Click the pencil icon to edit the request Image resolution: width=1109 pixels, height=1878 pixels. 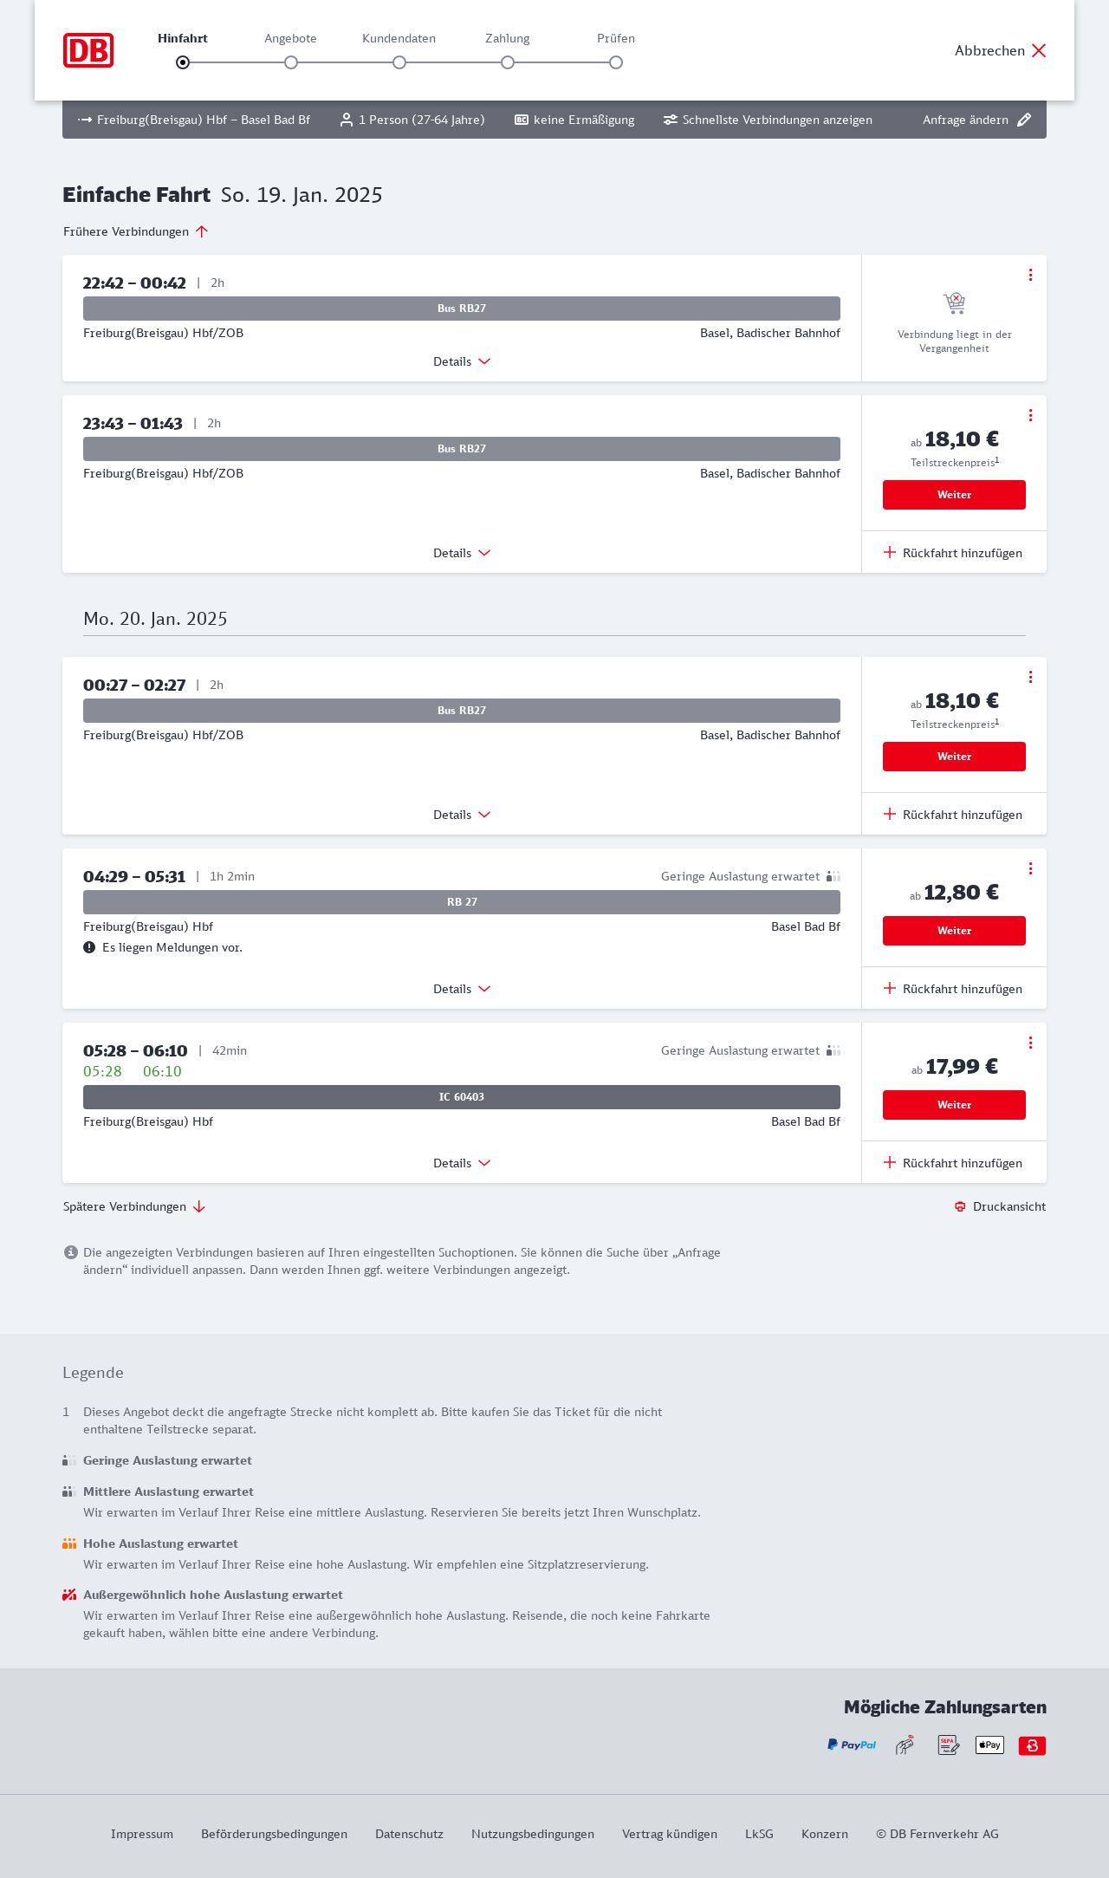coord(1024,120)
